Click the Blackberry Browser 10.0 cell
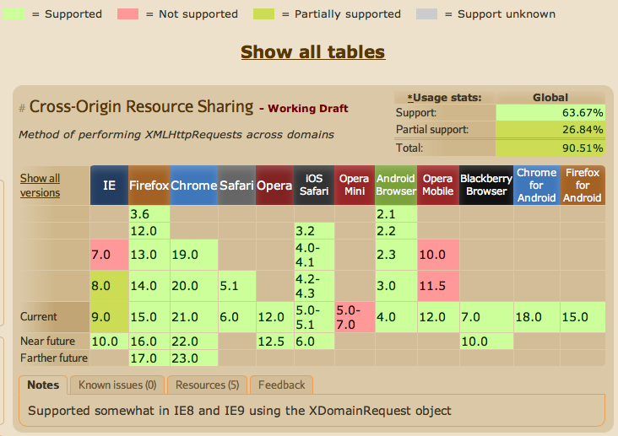618x436 pixels. (486, 341)
